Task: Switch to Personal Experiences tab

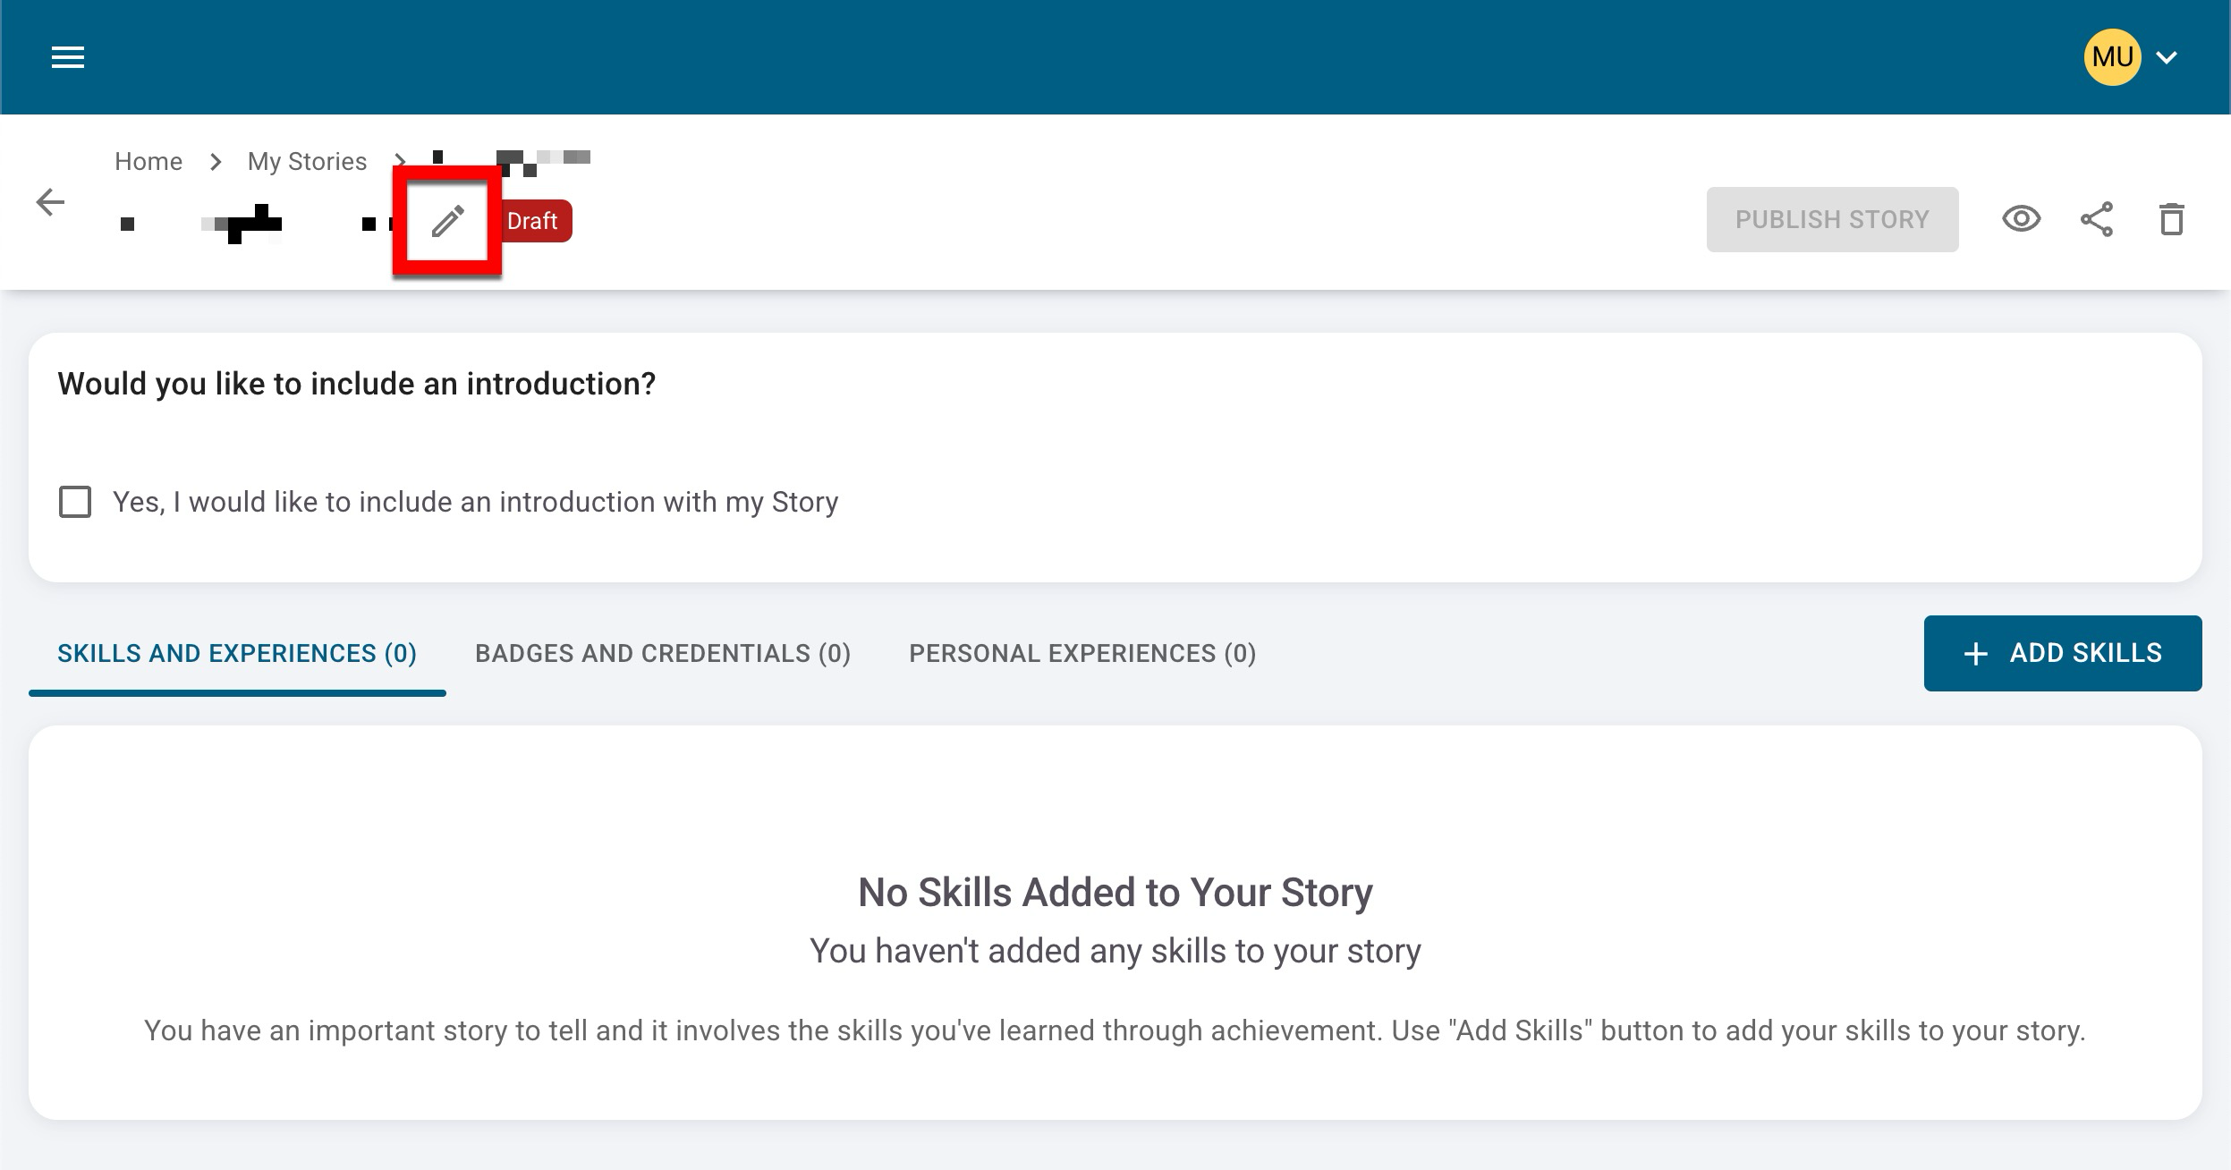Action: [1082, 654]
